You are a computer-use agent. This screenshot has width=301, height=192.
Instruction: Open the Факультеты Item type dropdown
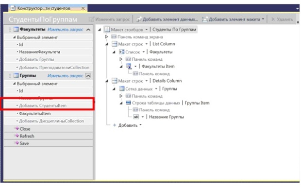pos(135,67)
